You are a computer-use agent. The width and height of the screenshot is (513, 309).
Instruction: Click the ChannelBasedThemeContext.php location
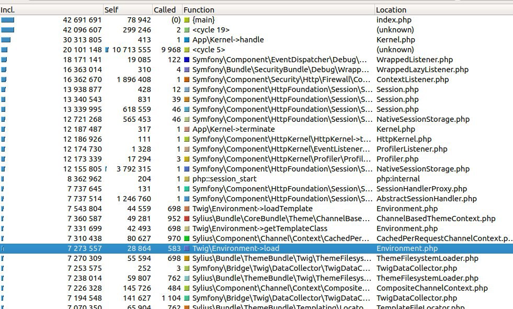[x=436, y=219]
